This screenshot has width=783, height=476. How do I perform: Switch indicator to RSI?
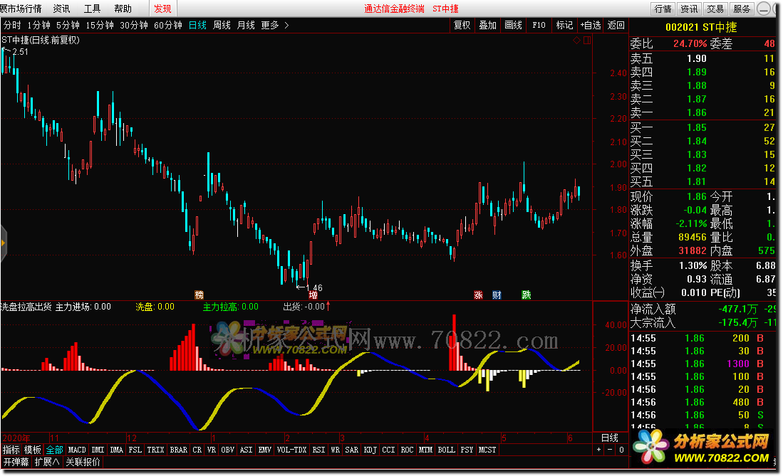[x=318, y=450]
